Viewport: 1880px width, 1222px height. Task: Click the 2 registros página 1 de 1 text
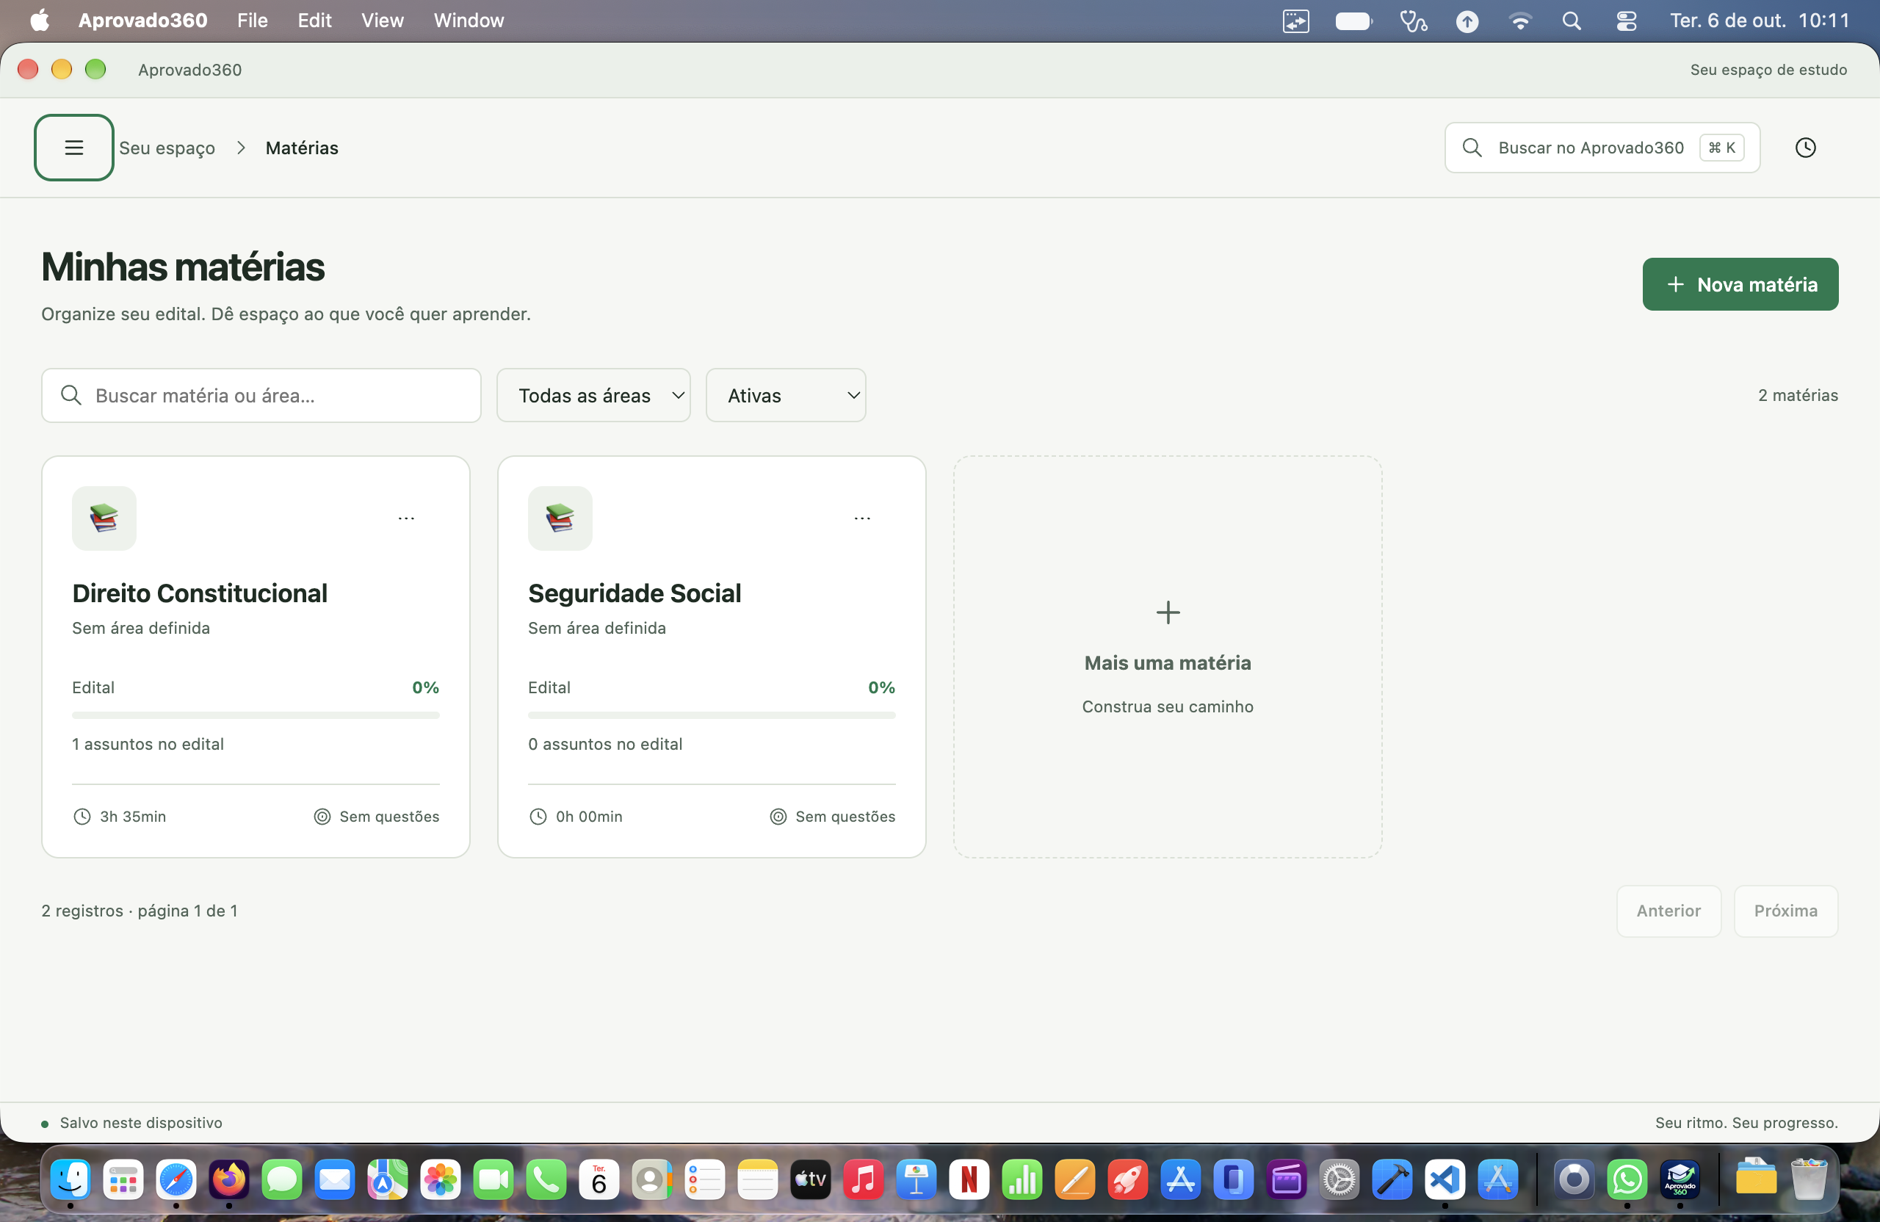pyautogui.click(x=139, y=911)
